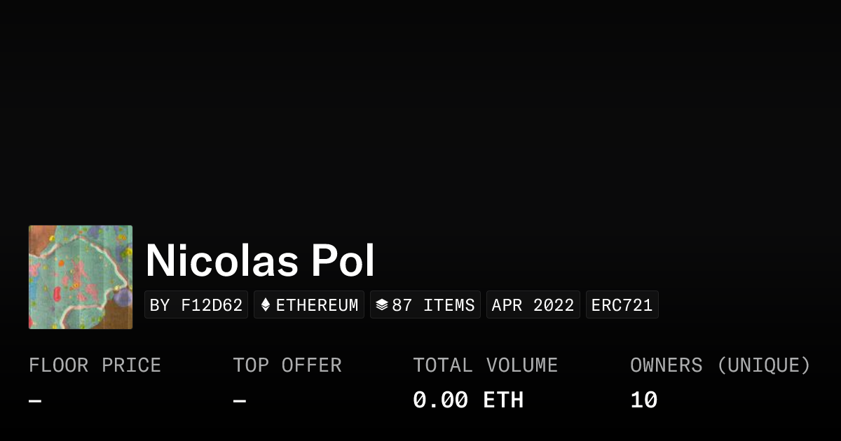The width and height of the screenshot is (841, 441).
Task: Click the TOTAL VOLUME label
Action: [485, 365]
